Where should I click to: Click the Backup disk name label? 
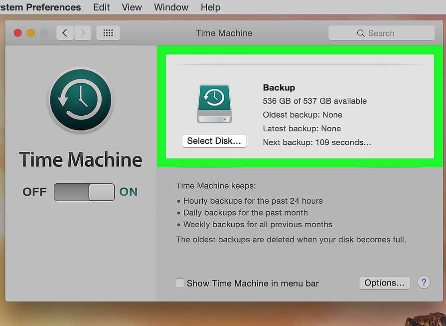click(279, 87)
